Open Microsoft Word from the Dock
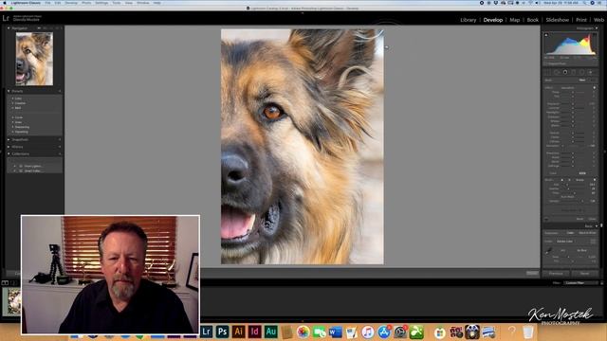This screenshot has height=341, width=607. (x=335, y=332)
